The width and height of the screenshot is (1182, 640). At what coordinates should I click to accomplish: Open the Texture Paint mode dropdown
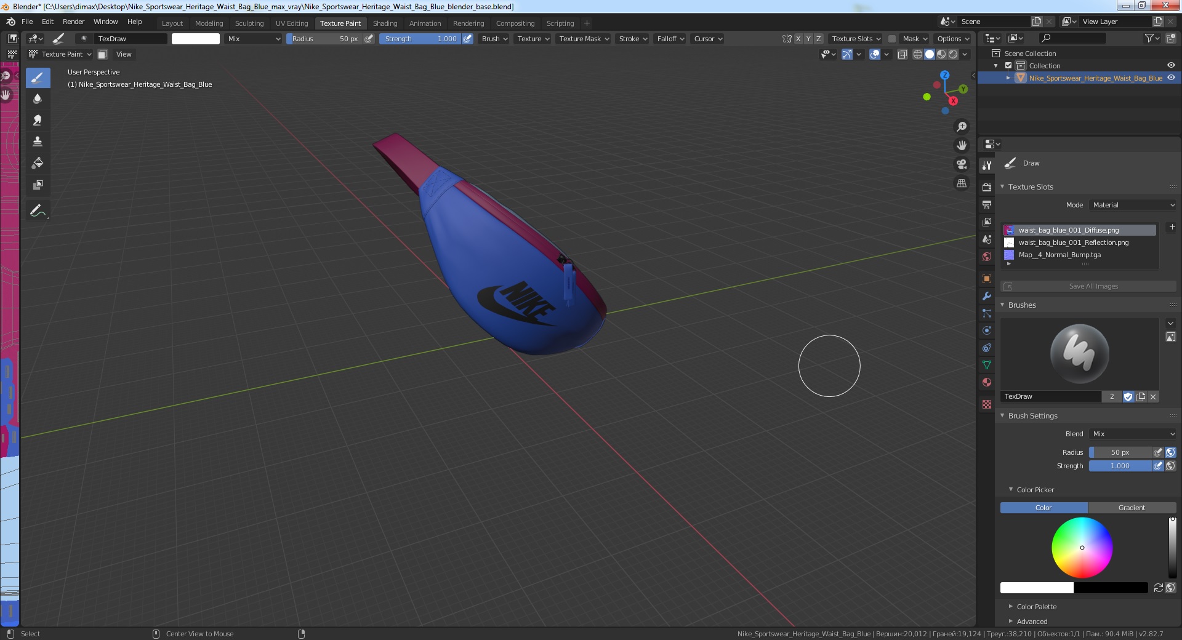pyautogui.click(x=60, y=54)
